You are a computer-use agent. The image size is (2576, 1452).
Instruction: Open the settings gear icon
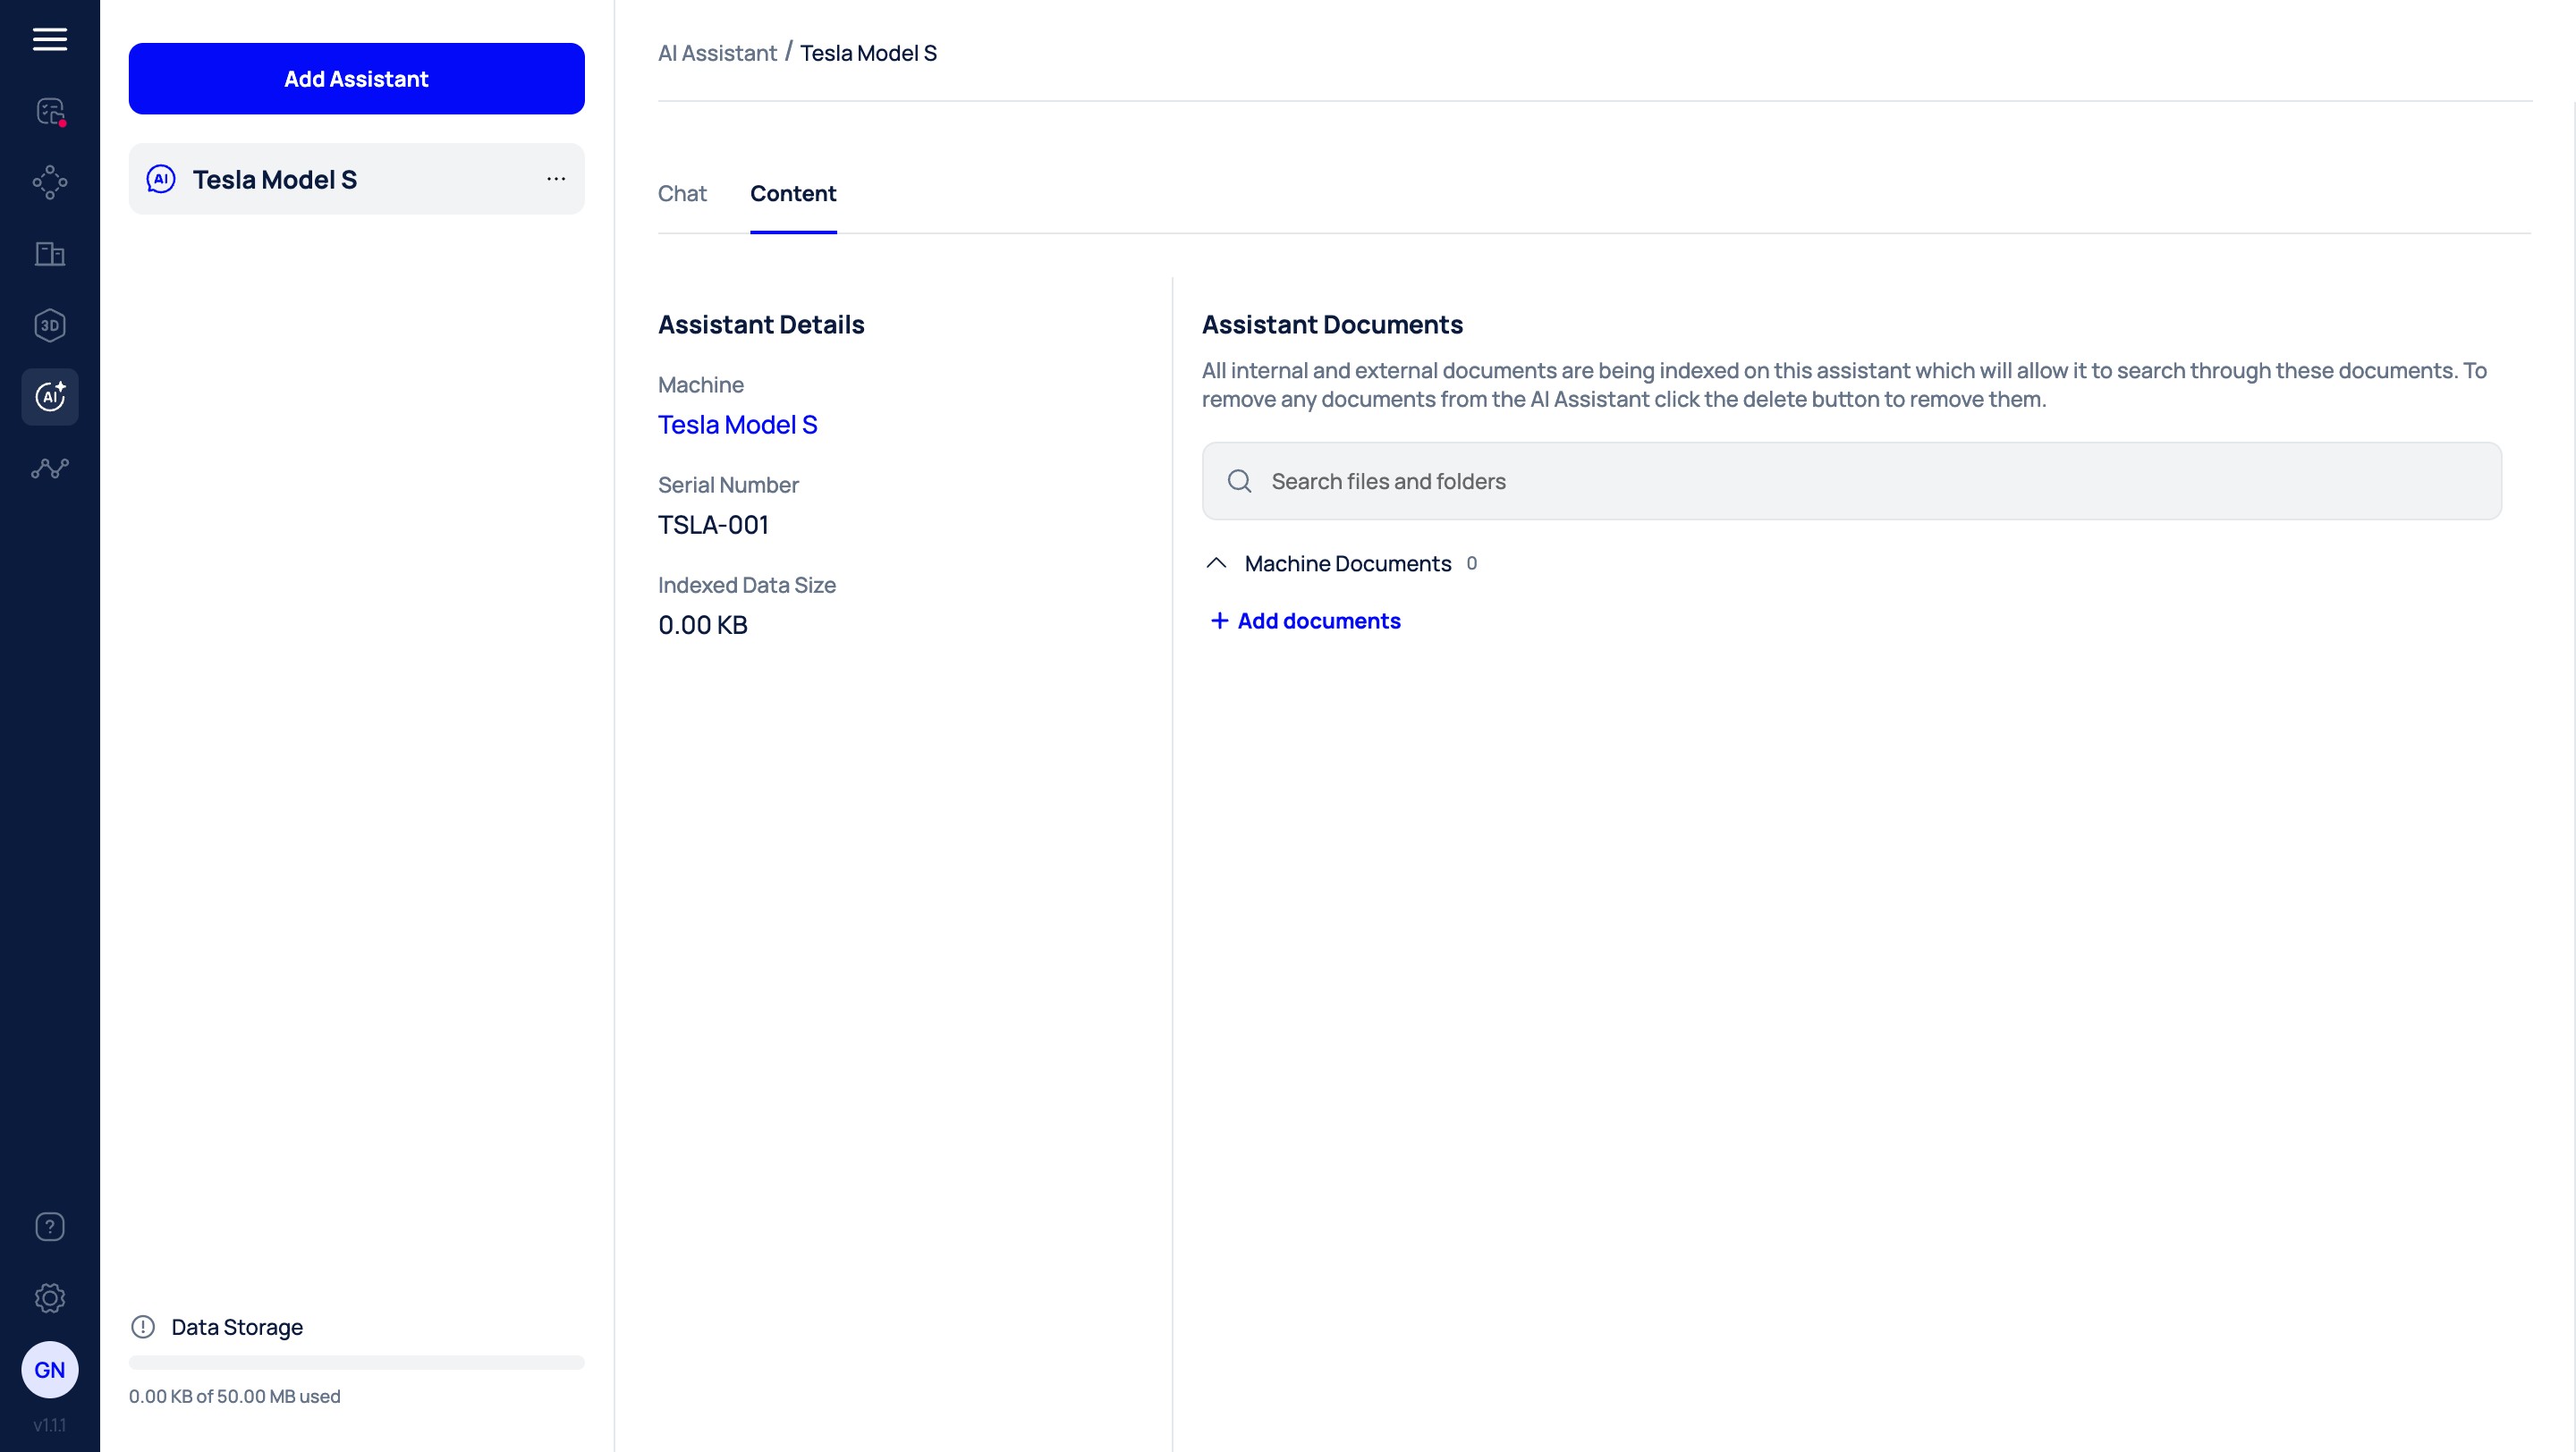point(49,1298)
